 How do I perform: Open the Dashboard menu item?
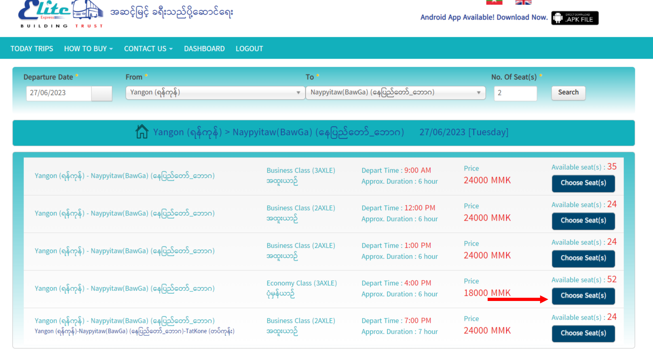[204, 49]
